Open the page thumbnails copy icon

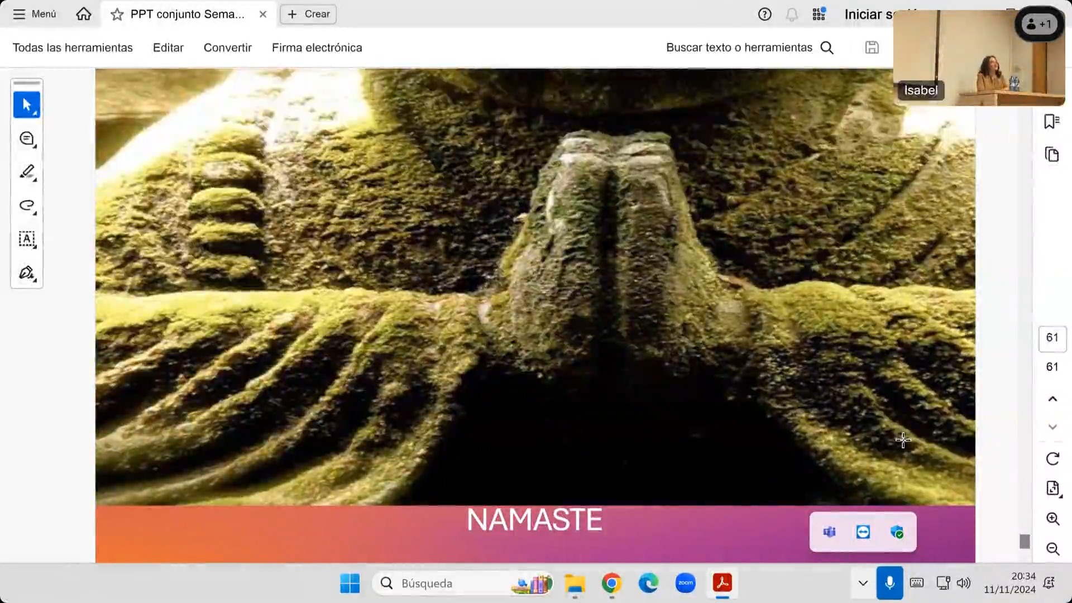1052,154
